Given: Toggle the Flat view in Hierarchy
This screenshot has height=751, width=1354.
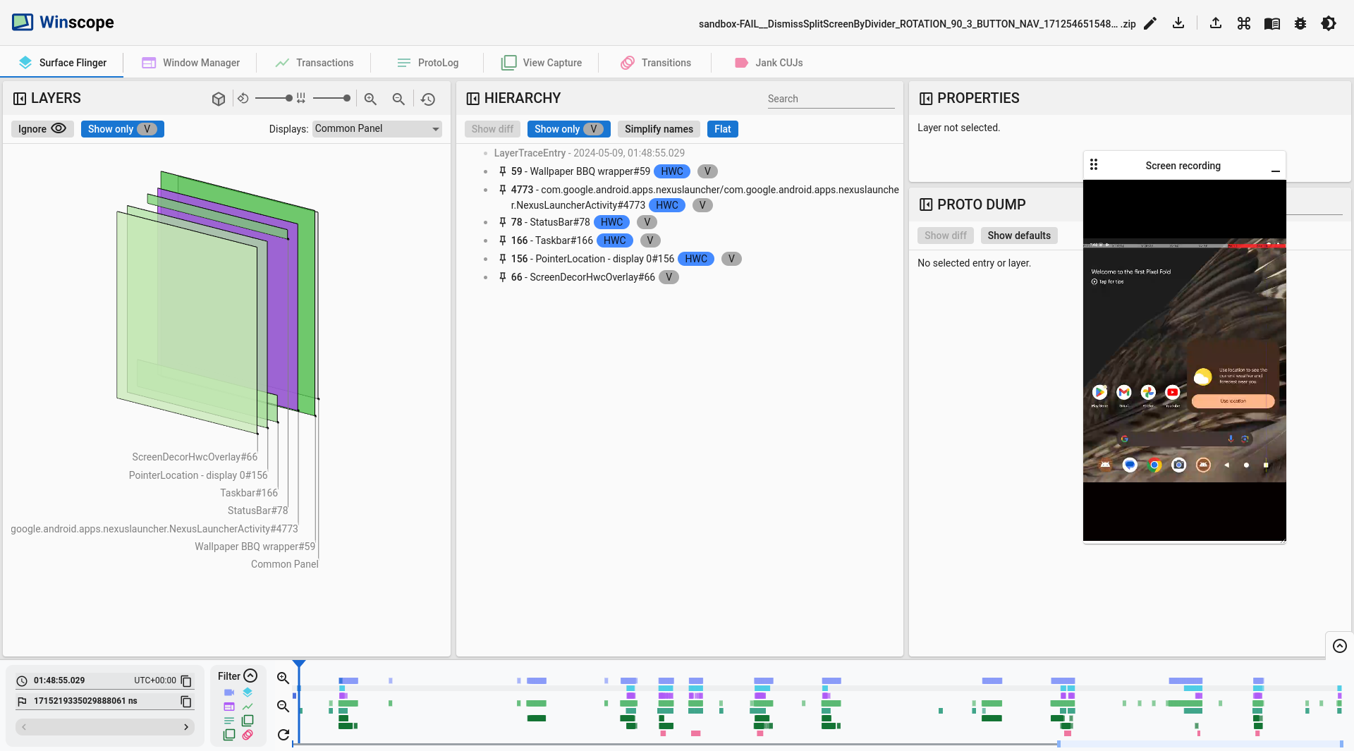Looking at the screenshot, I should [722, 129].
